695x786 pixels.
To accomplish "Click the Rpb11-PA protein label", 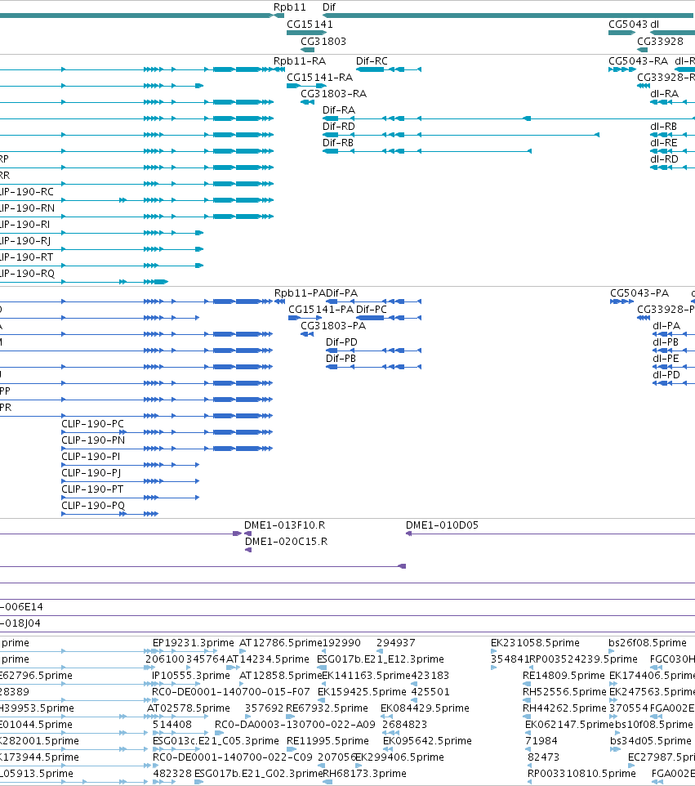I will (x=301, y=293).
